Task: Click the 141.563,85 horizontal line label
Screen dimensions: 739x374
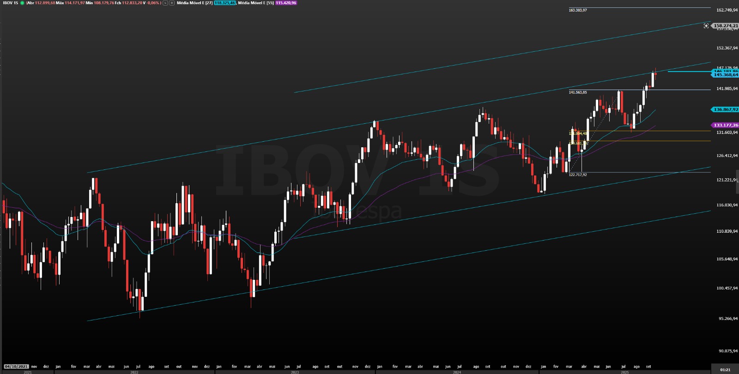Action: [x=578, y=92]
